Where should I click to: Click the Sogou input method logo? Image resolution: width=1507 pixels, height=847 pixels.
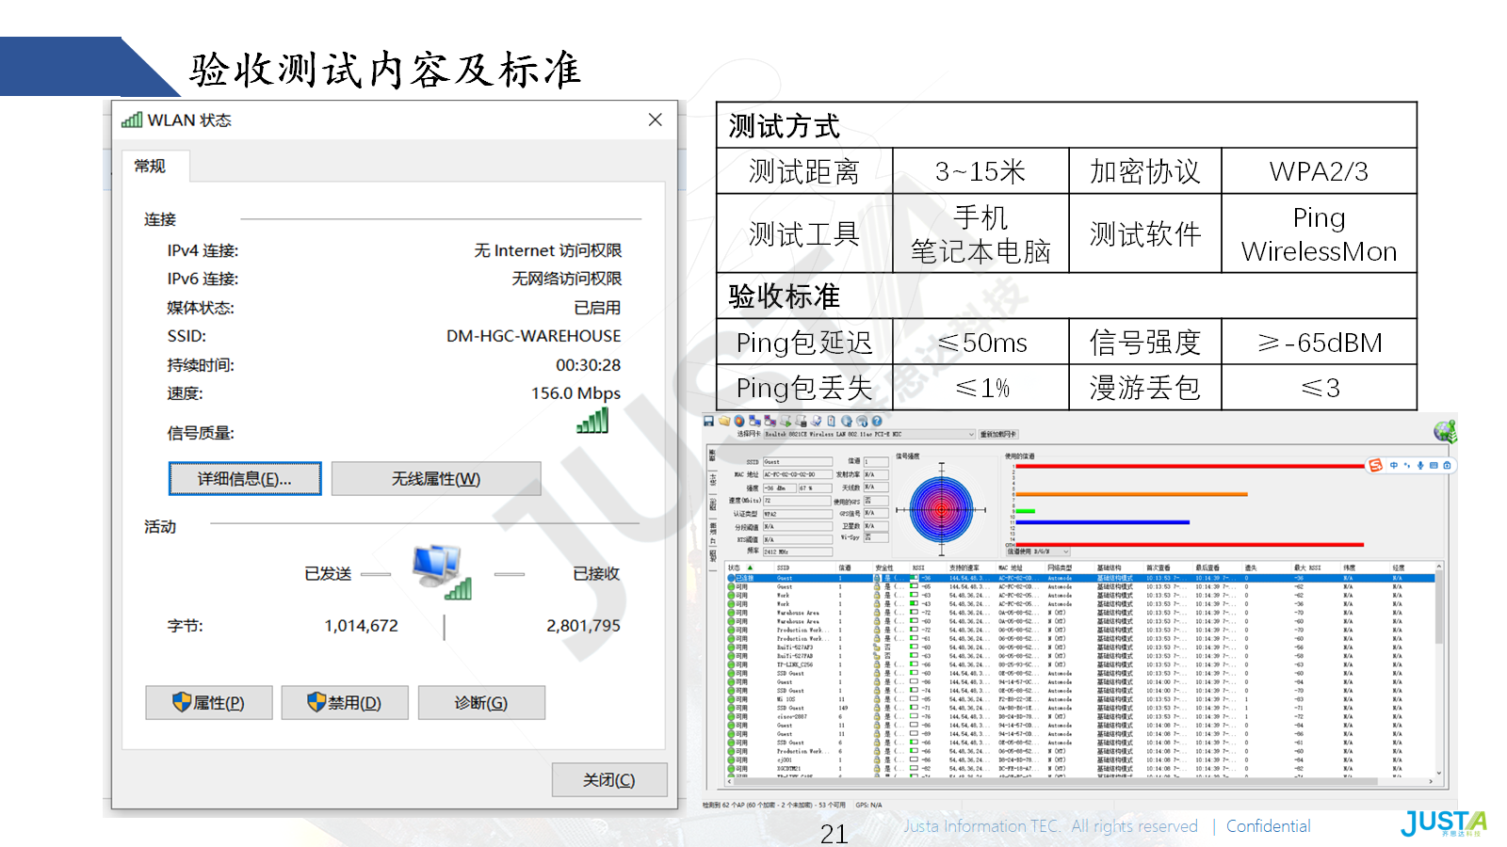[x=1376, y=465]
